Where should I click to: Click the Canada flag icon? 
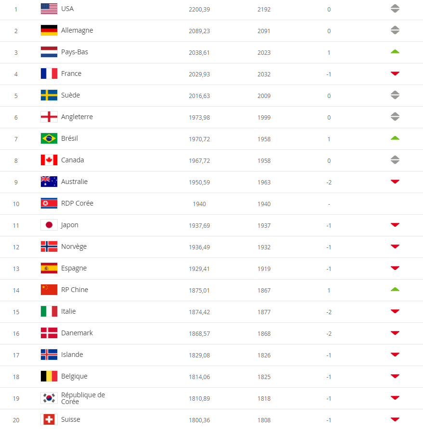click(x=49, y=160)
